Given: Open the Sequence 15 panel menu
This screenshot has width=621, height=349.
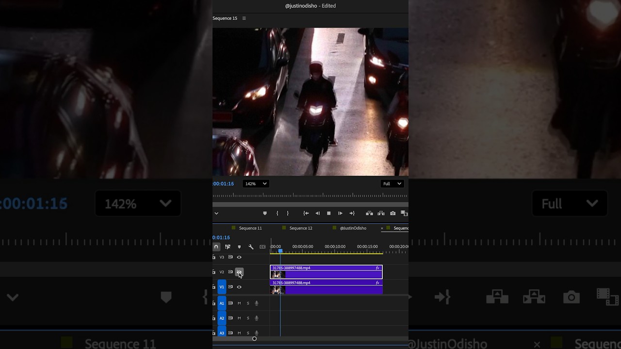Looking at the screenshot, I should (244, 18).
